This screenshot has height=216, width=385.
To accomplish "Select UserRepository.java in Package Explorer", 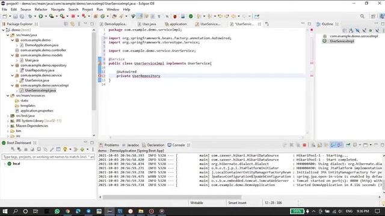I will coord(40,70).
